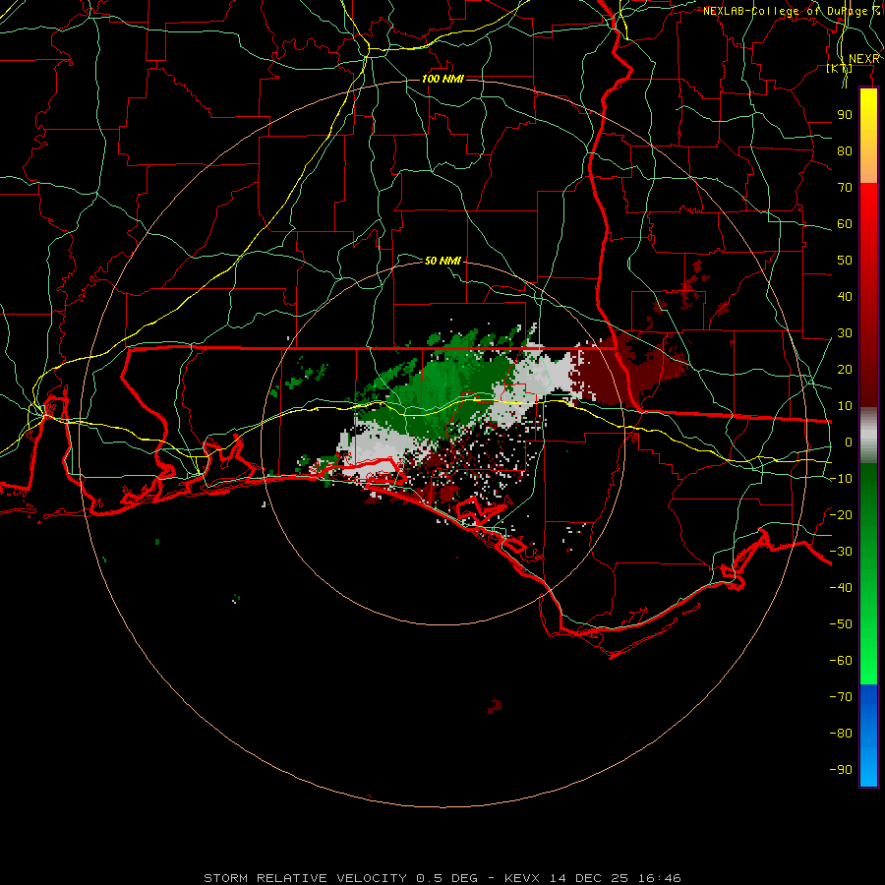Click the "-40" scale label
The image size is (885, 885).
coord(841,588)
